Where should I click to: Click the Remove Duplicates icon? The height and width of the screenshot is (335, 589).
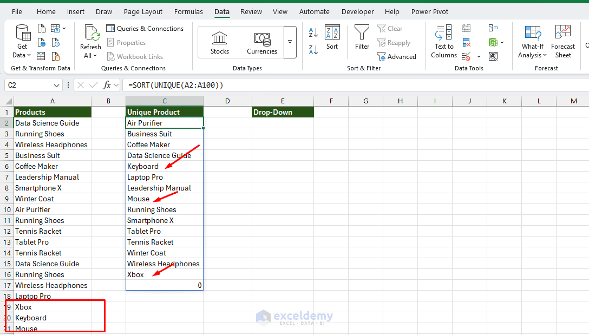(x=466, y=42)
